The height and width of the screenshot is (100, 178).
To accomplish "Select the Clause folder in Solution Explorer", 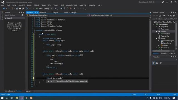I will [163, 31].
